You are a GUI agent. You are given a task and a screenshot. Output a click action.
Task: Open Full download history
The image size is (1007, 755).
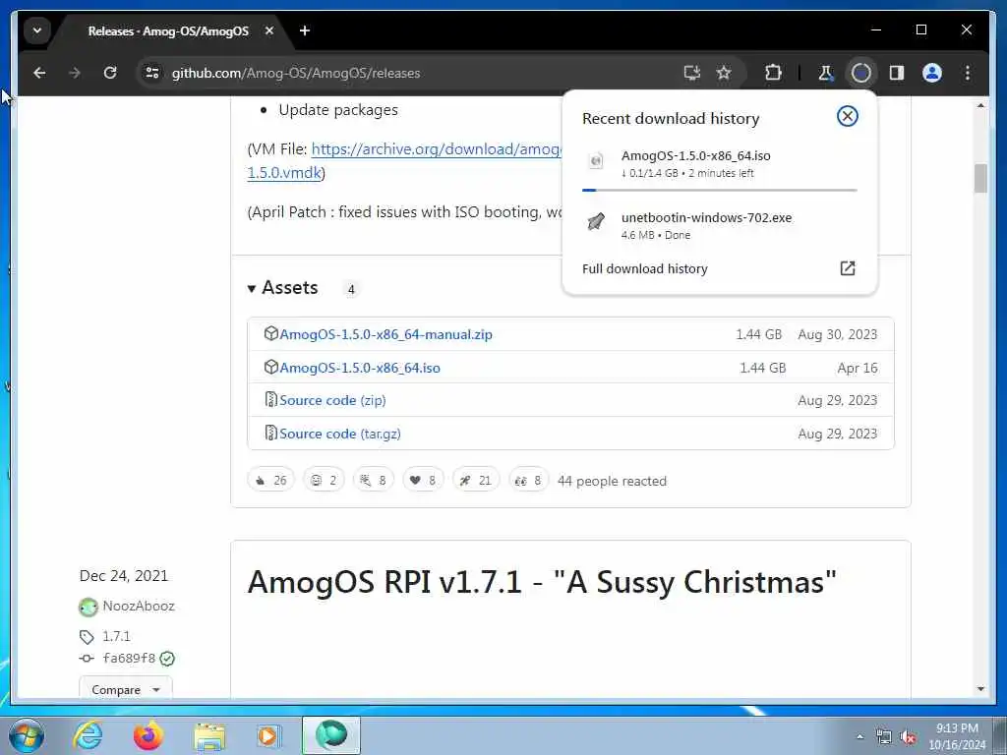645,269
